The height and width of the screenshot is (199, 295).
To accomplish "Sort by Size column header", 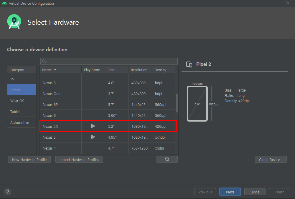I will [x=117, y=70].
